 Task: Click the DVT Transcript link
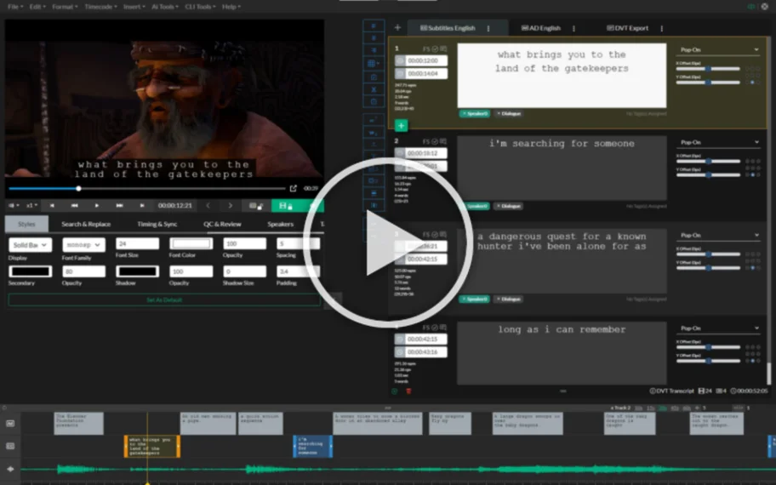(x=670, y=391)
